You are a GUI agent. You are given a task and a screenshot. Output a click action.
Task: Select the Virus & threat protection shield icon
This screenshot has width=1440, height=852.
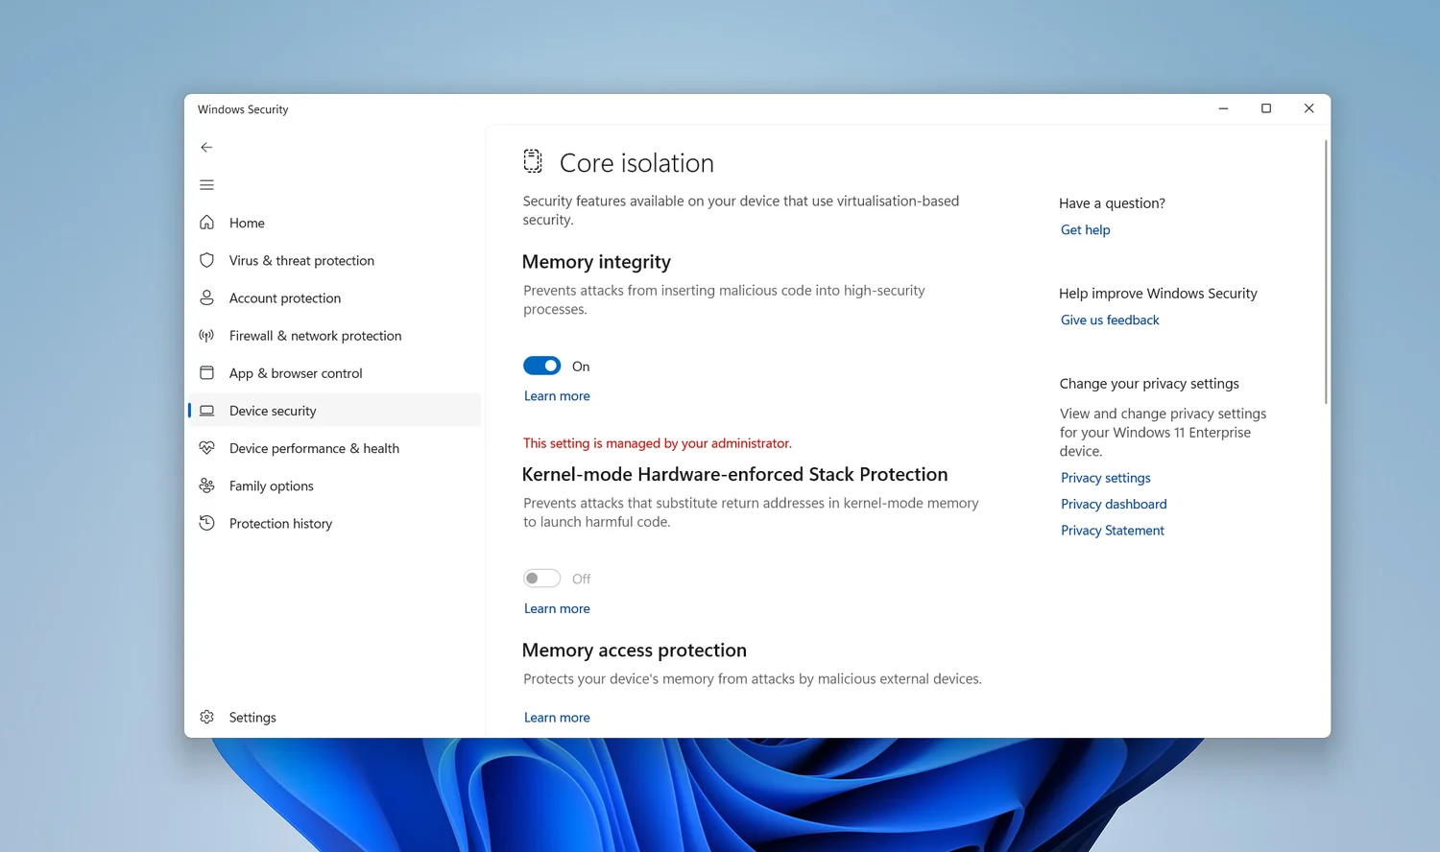[206, 260]
